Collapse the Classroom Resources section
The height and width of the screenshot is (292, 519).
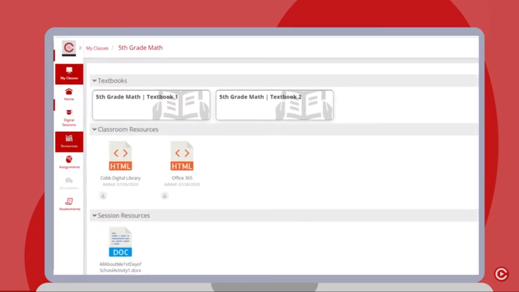click(94, 129)
